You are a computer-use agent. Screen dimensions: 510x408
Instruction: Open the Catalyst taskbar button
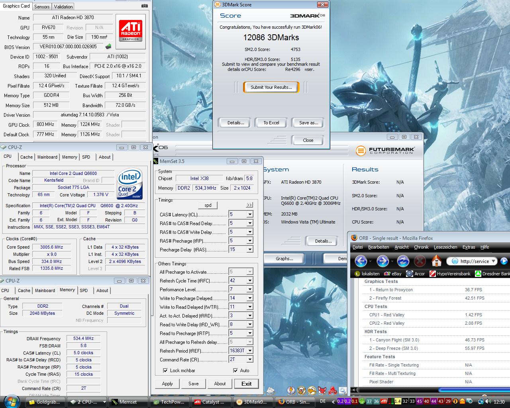[211, 402]
